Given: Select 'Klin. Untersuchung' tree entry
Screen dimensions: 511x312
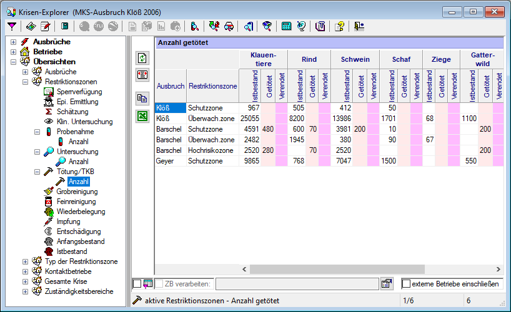Looking at the screenshot, I should click(x=85, y=122).
